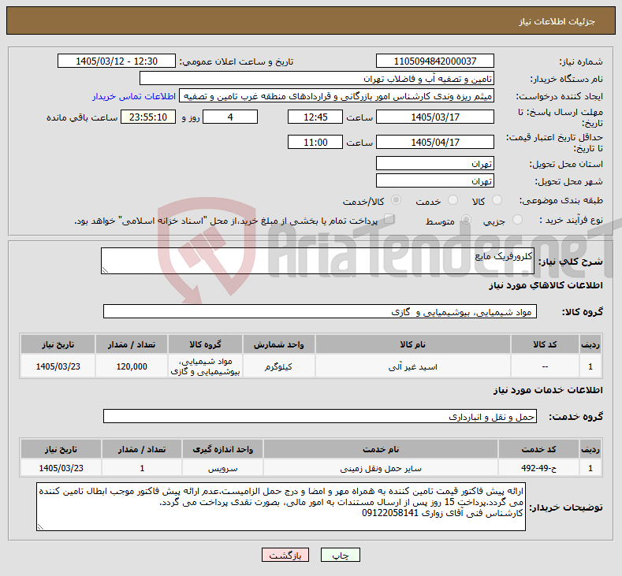Screen dimensions: 622x576
Task: Click the resize handle of شرح کلی نیاز box
Action: (x=105, y=270)
